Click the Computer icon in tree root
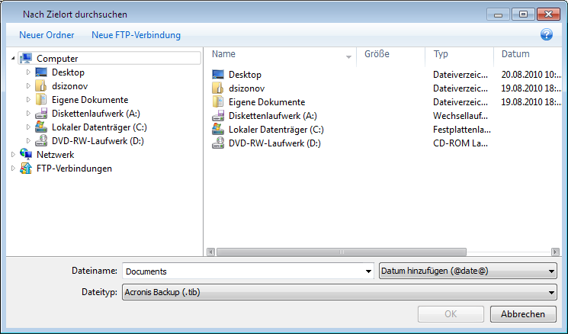Viewport: 568px width, 334px height. (26, 58)
